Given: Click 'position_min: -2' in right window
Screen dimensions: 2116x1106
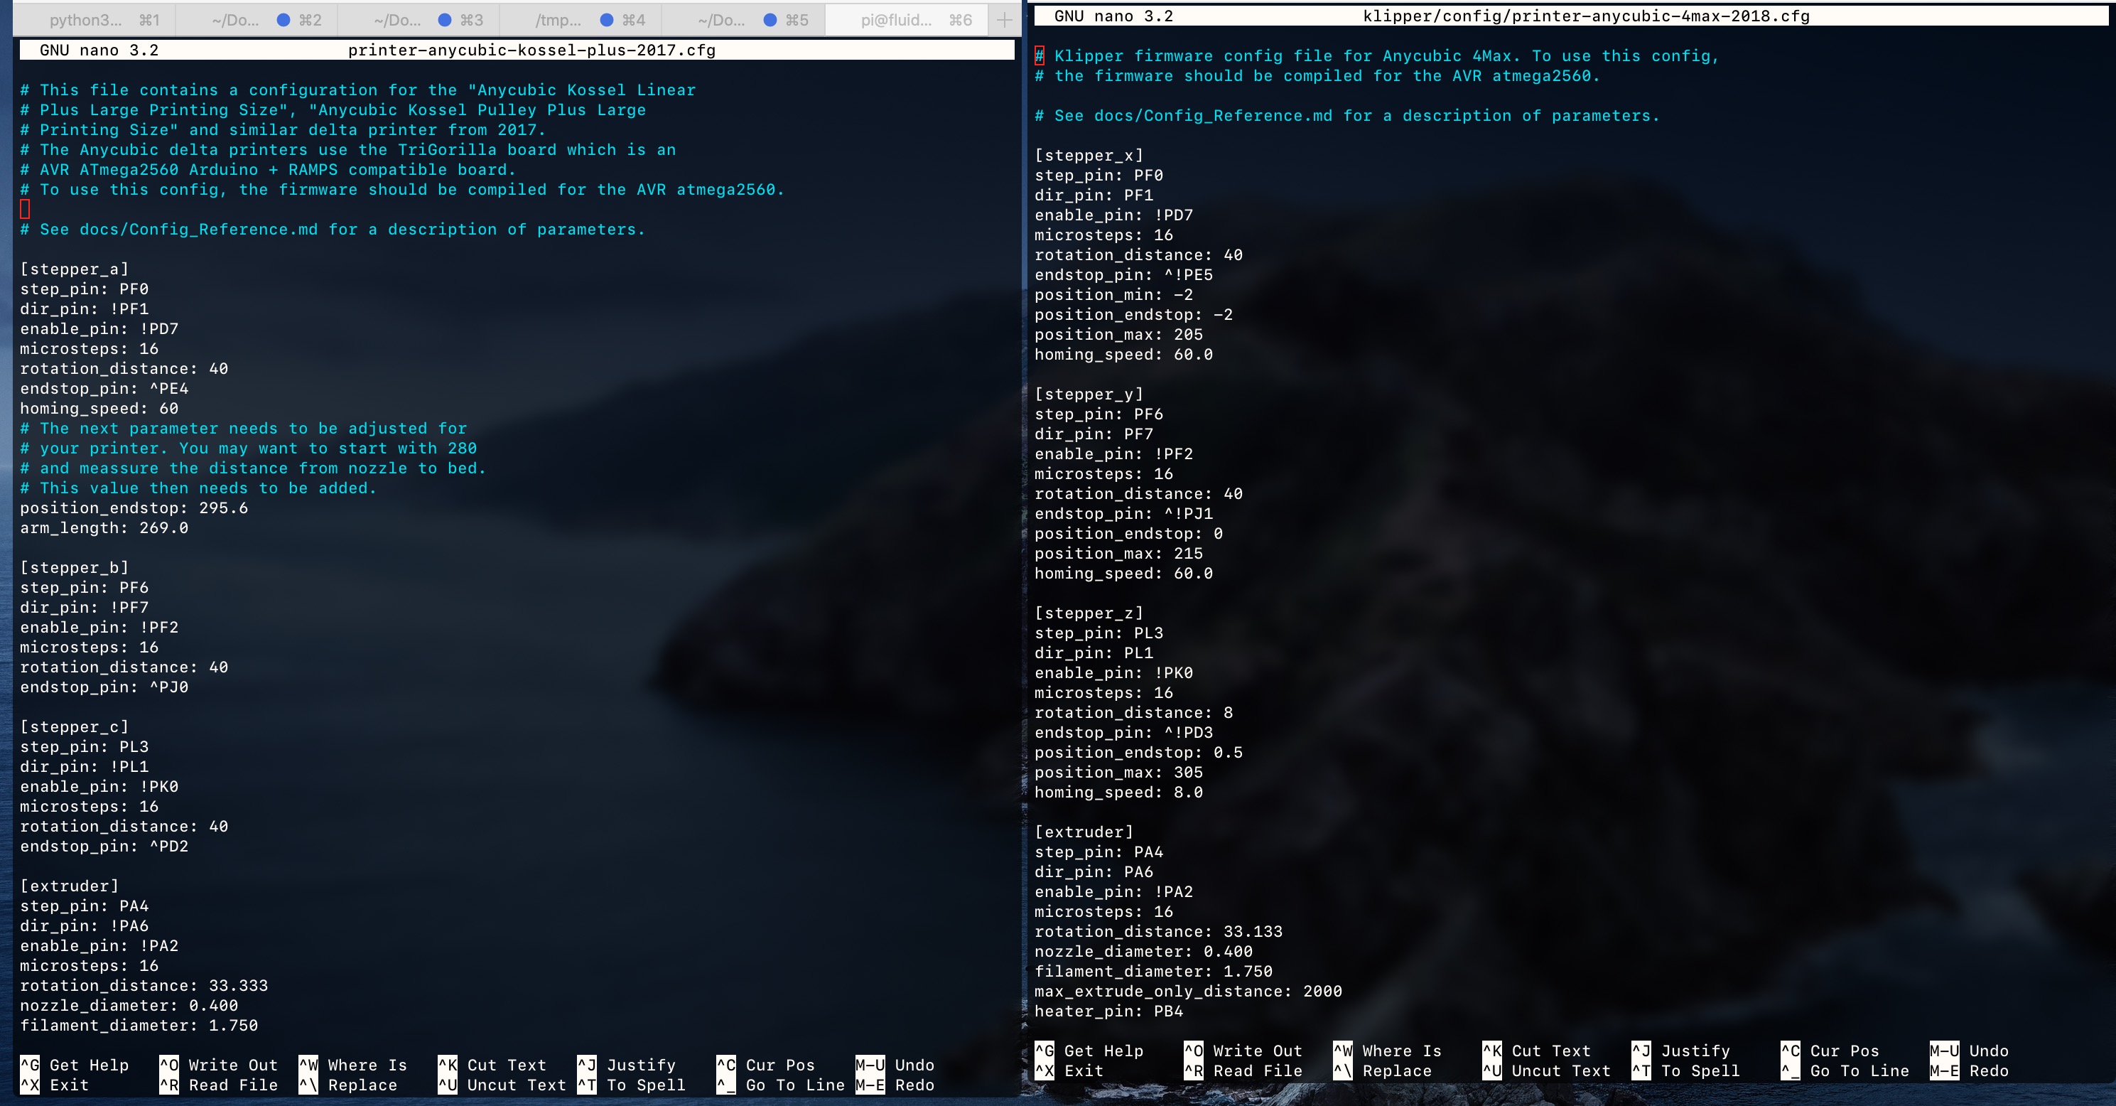Looking at the screenshot, I should click(1114, 295).
